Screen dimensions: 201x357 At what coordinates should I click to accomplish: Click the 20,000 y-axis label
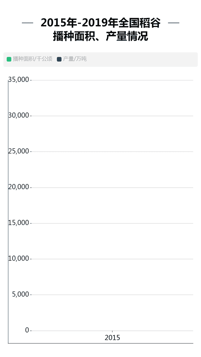[19, 187]
